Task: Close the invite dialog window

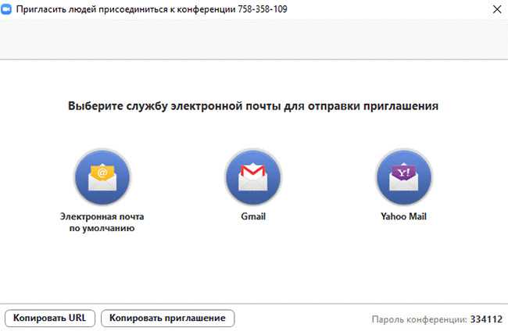Action: click(497, 9)
